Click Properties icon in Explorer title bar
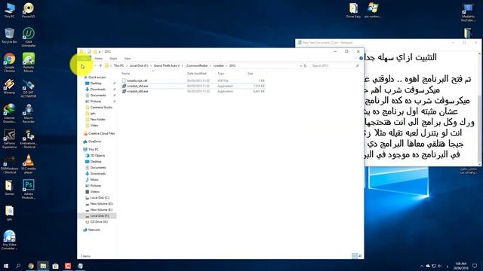483x271 pixels. (89, 52)
